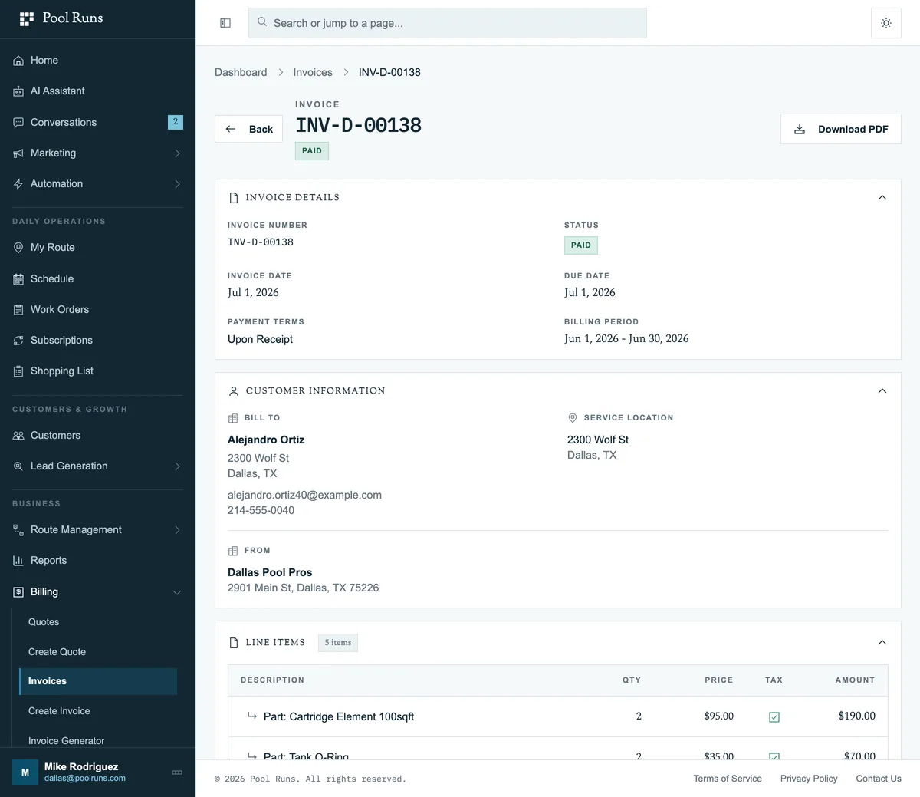The width and height of the screenshot is (920, 797).
Task: Click Part: Cartridge Element 100sqft description
Action: click(339, 717)
